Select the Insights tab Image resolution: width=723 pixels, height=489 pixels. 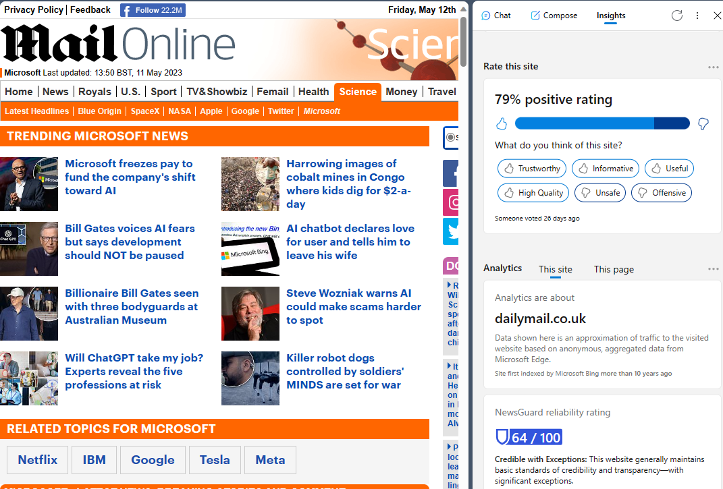pos(610,16)
